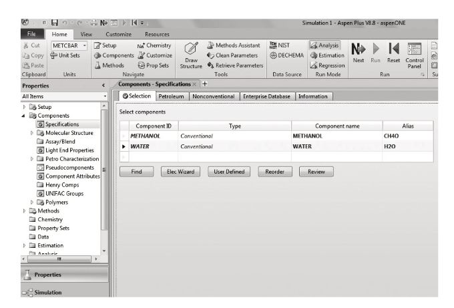Open the File menu tab
Viewport: 454px width, 308px height.
pyautogui.click(x=31, y=34)
